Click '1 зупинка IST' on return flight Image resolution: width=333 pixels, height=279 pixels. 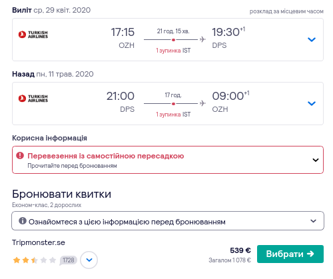(173, 115)
